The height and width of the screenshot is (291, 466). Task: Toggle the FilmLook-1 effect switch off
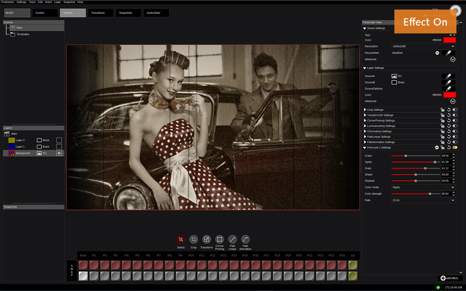(x=455, y=148)
